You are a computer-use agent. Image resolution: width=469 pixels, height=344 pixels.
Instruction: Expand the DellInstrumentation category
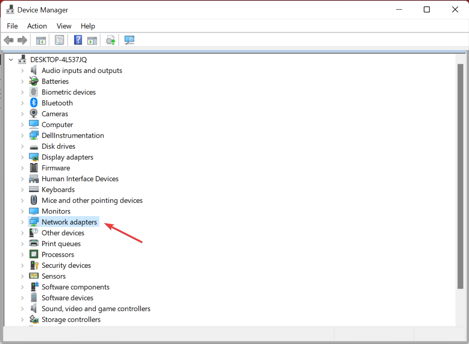[x=22, y=136]
